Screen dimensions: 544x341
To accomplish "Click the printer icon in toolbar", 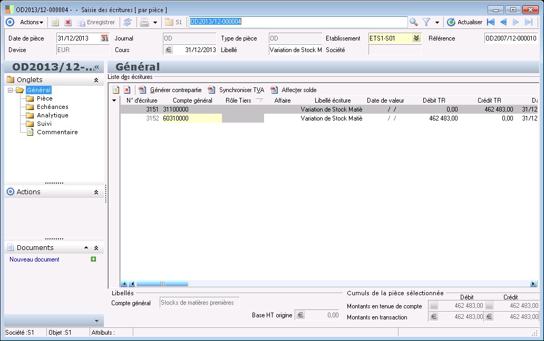I will (144, 22).
